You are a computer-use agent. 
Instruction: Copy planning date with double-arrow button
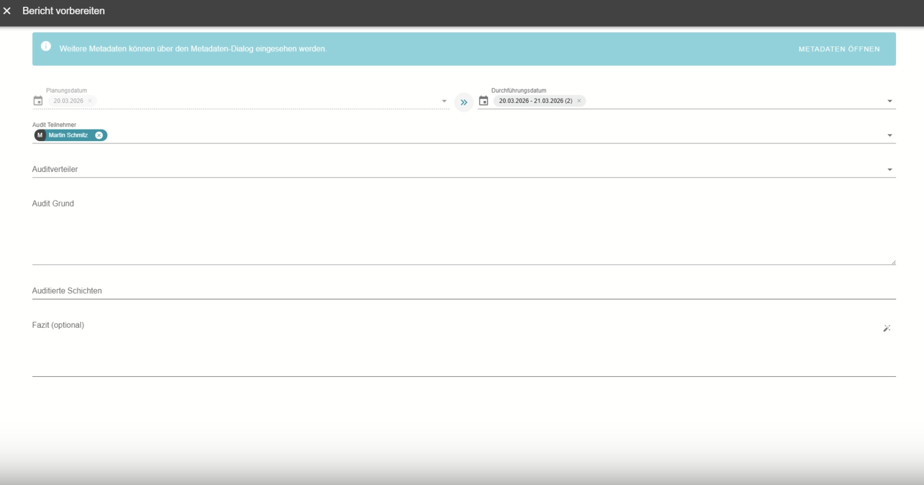[463, 102]
